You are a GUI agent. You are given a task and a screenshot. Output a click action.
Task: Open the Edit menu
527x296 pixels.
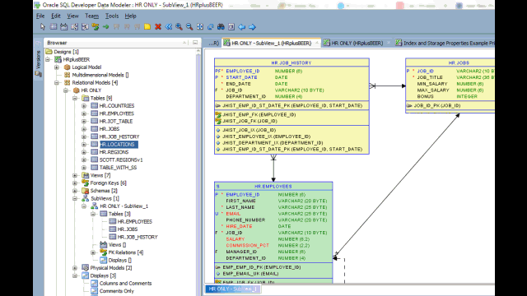(x=56, y=16)
